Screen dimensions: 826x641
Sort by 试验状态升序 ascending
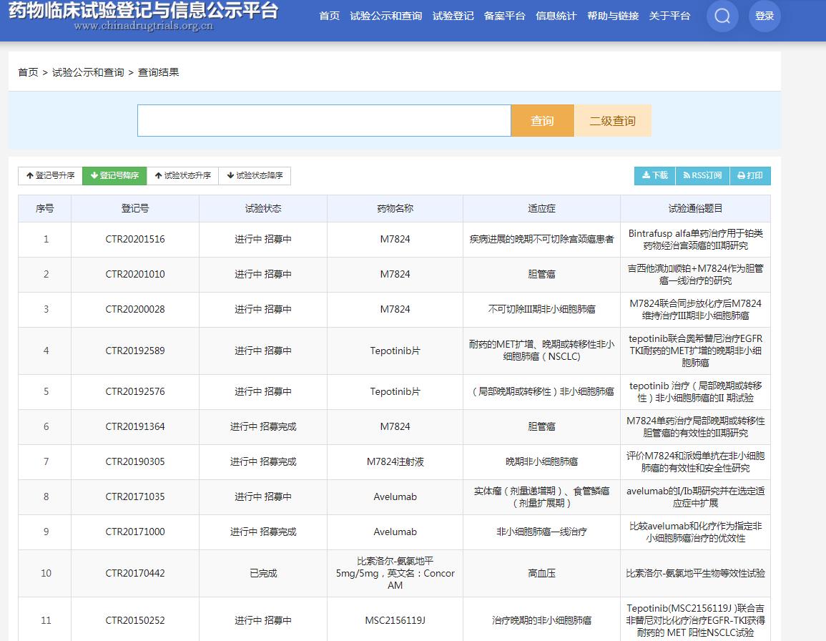tap(182, 175)
